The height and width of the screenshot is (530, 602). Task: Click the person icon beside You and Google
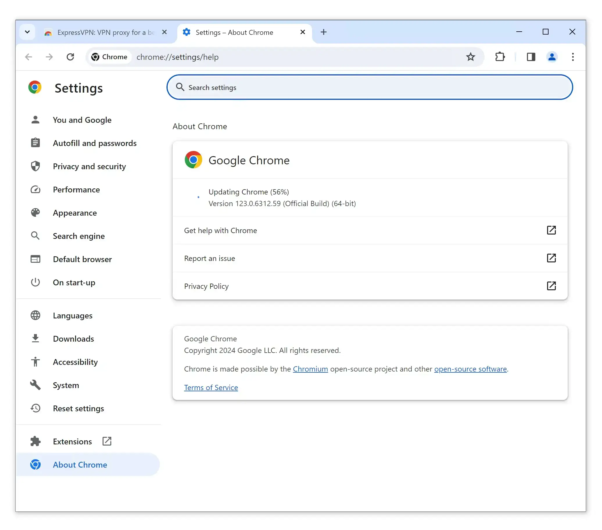click(35, 120)
